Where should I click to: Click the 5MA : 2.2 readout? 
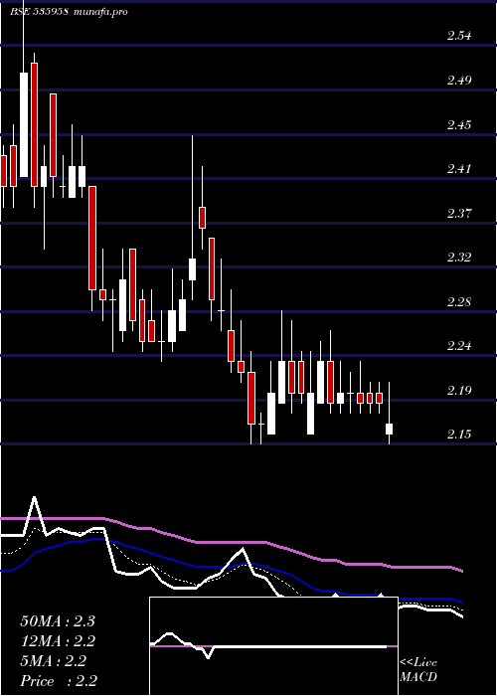[x=54, y=661]
